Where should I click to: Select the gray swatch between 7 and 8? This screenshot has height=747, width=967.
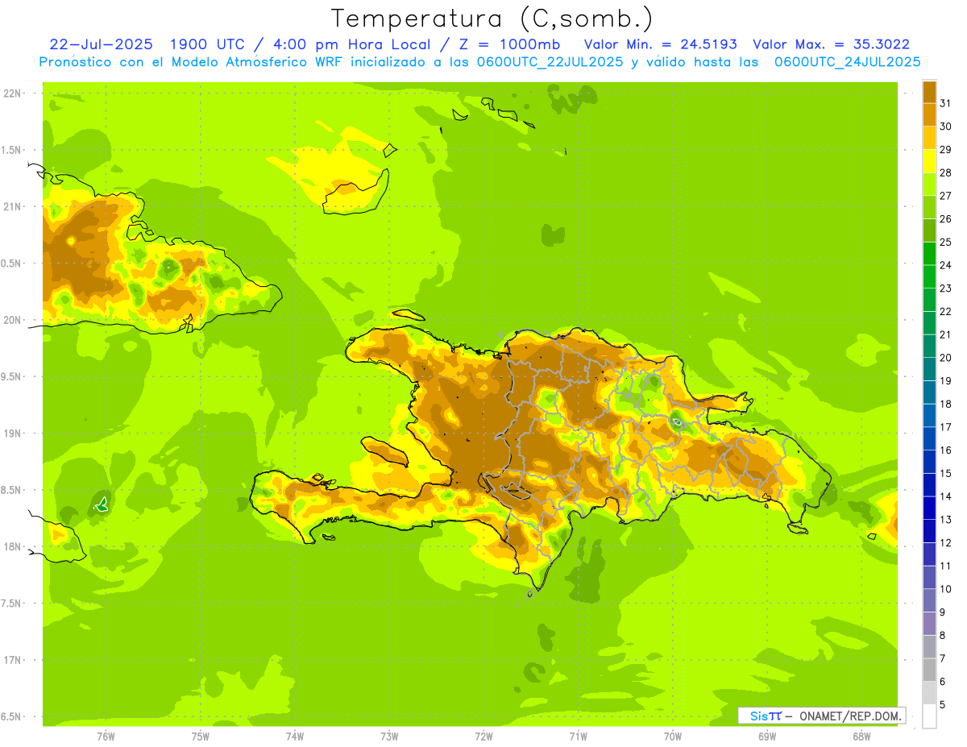[x=929, y=646]
